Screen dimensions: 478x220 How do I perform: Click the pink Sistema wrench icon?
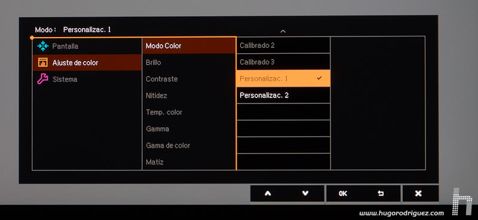click(x=42, y=79)
